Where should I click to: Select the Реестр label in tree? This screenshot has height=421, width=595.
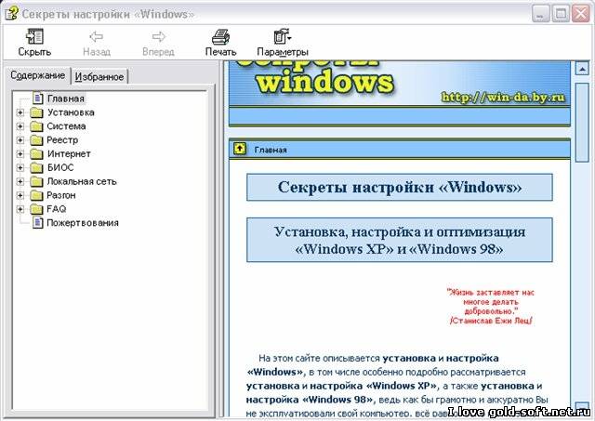(x=62, y=140)
